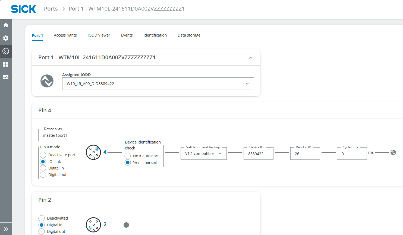Choose Yes = manual identification check
Image resolution: width=403 pixels, height=235 pixels.
[x=128, y=162]
